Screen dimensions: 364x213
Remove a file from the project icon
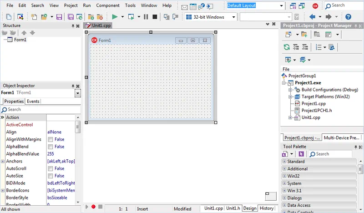[x=100, y=17]
